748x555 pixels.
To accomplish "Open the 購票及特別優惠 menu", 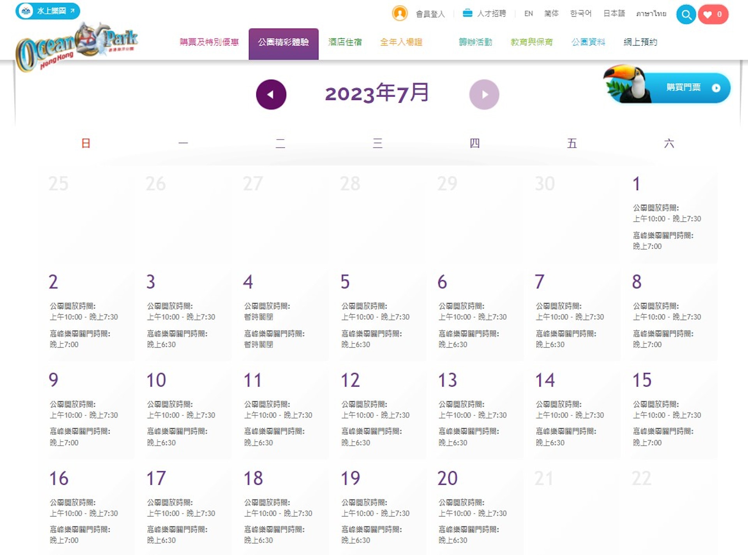I will tap(209, 42).
